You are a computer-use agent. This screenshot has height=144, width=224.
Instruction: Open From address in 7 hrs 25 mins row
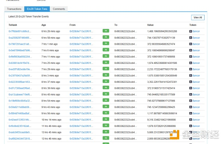point(81,63)
